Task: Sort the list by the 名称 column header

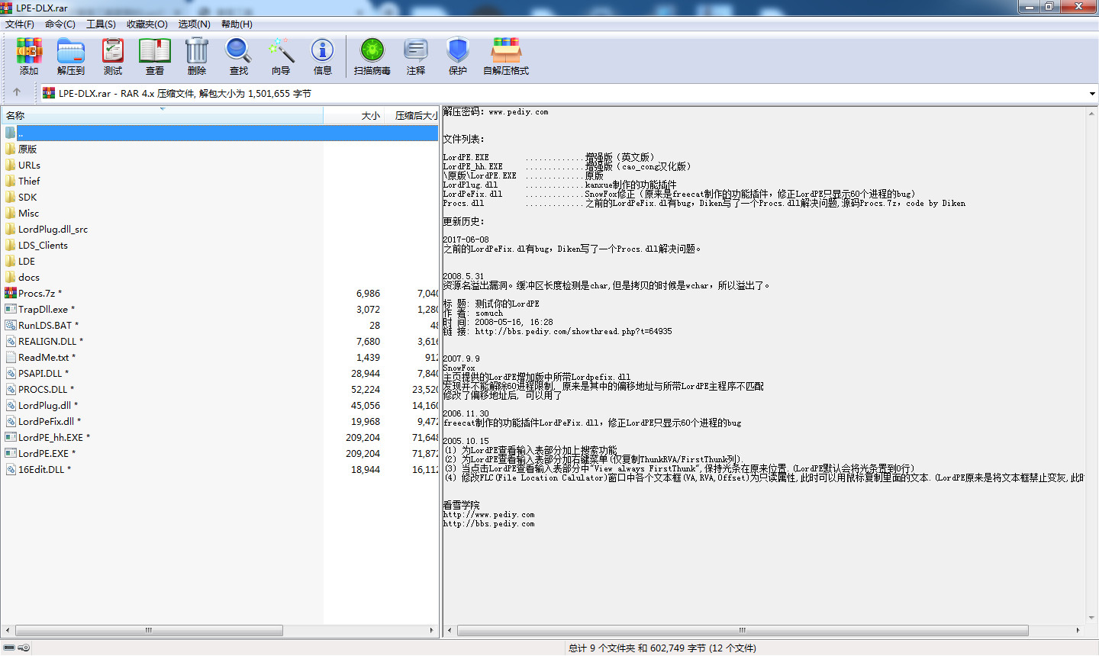Action: click(x=162, y=116)
